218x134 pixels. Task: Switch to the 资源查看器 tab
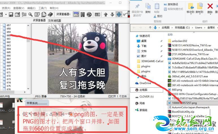(x=39, y=21)
